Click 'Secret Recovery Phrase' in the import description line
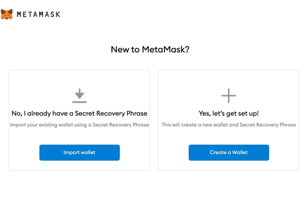The image size is (307, 204). [x=121, y=125]
